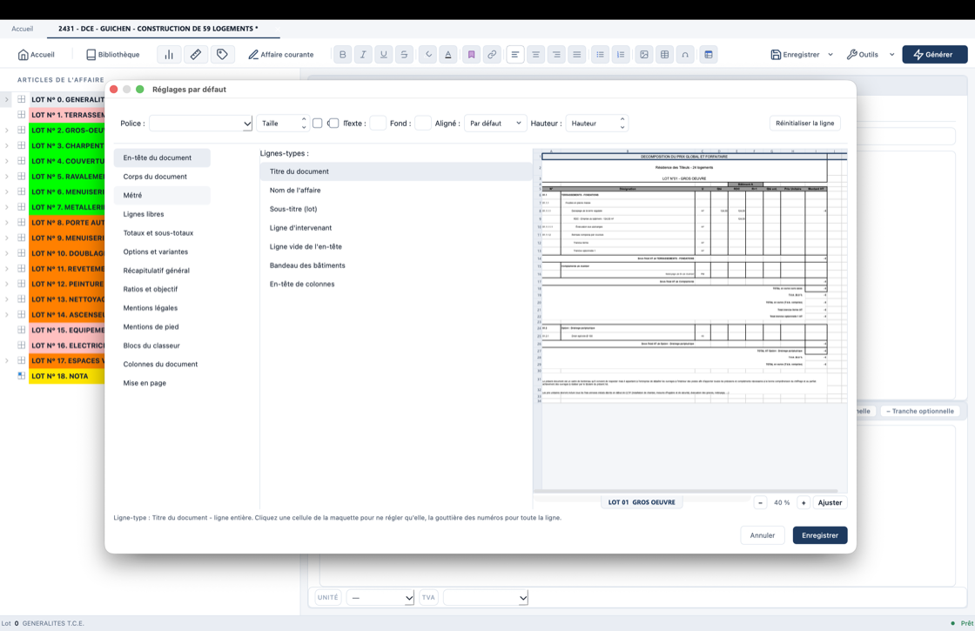Open the Fond background color swatch

tap(423, 123)
